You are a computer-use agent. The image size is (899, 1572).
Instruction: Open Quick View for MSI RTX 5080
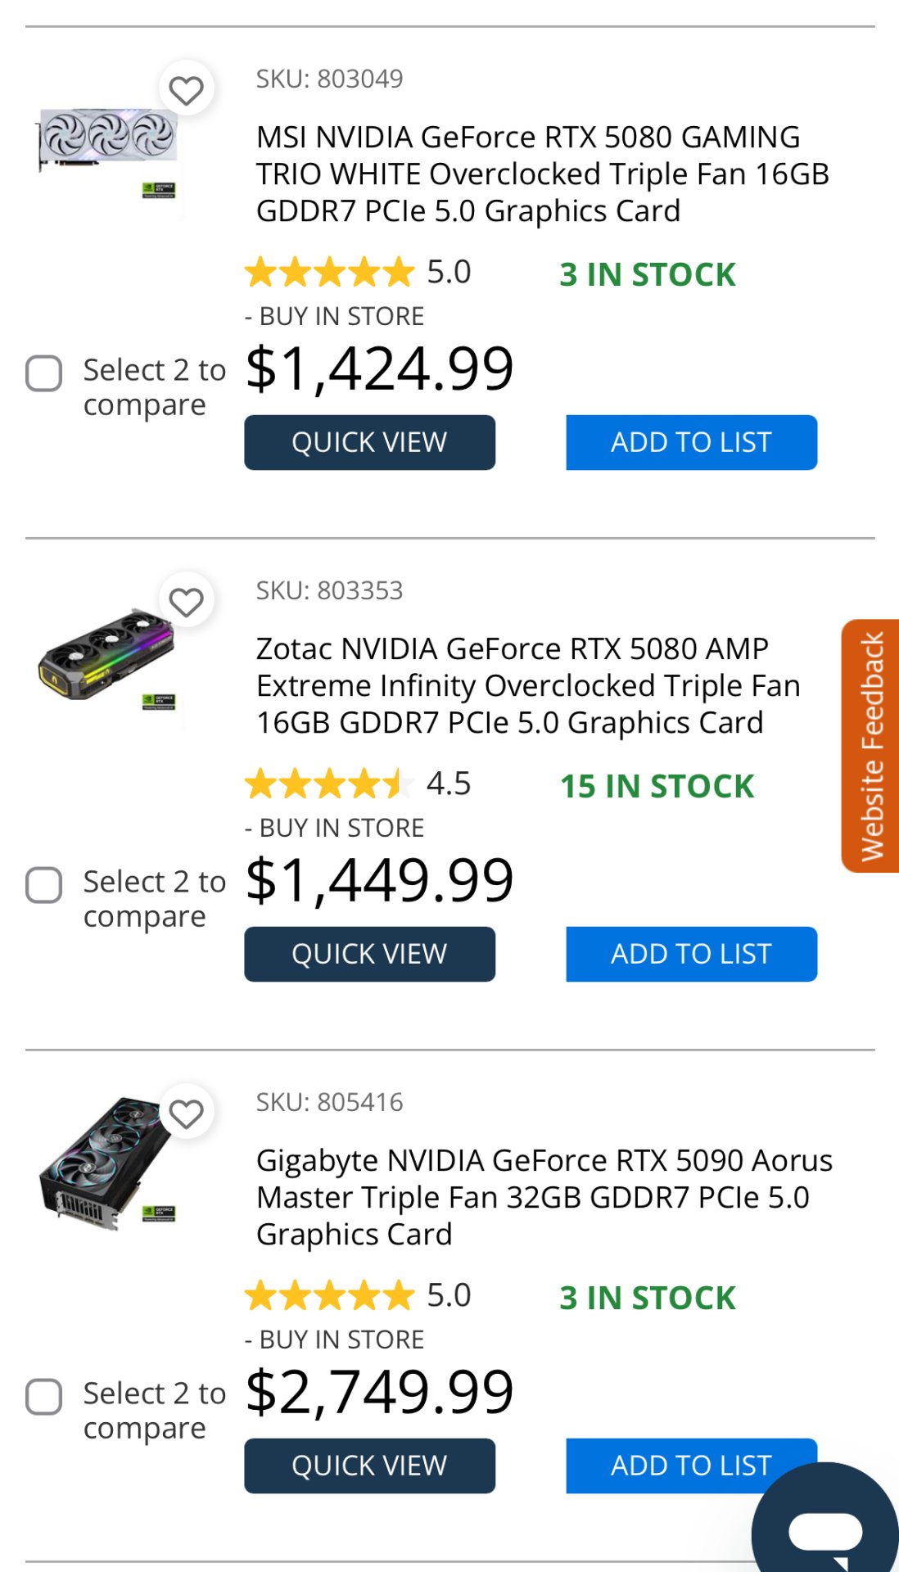(x=369, y=443)
